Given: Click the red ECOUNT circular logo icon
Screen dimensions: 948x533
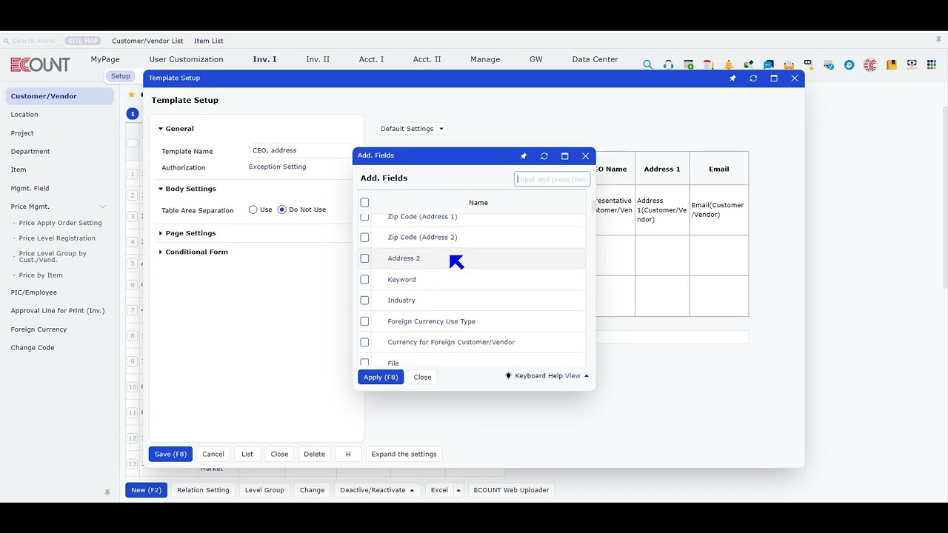Looking at the screenshot, I should pyautogui.click(x=870, y=64).
